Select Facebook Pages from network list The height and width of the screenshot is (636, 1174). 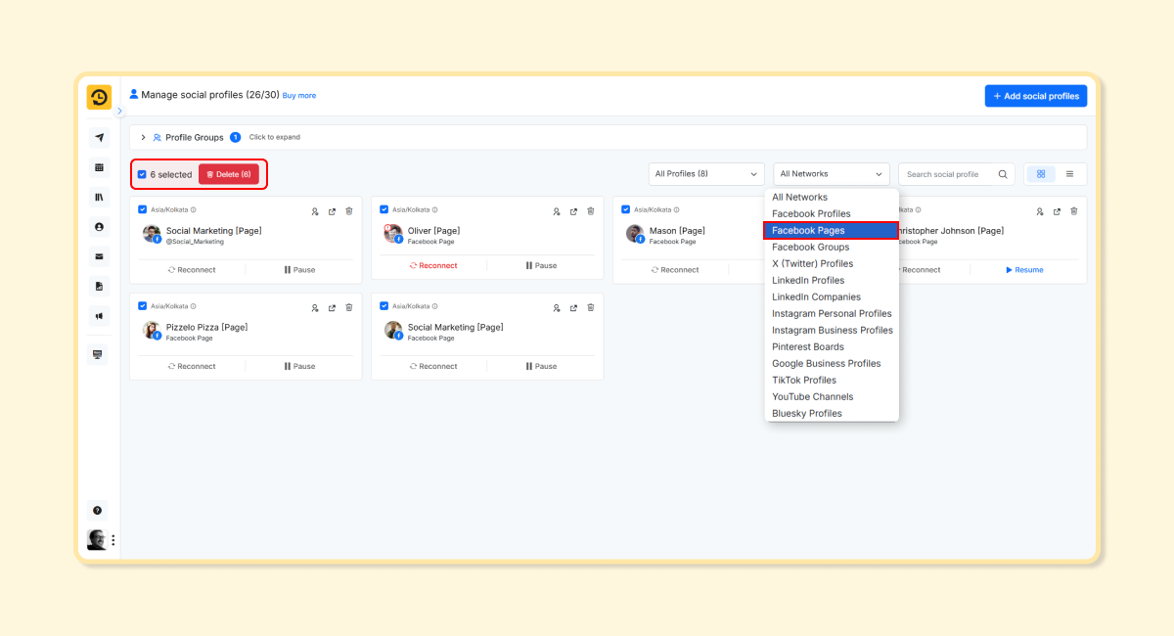click(830, 231)
